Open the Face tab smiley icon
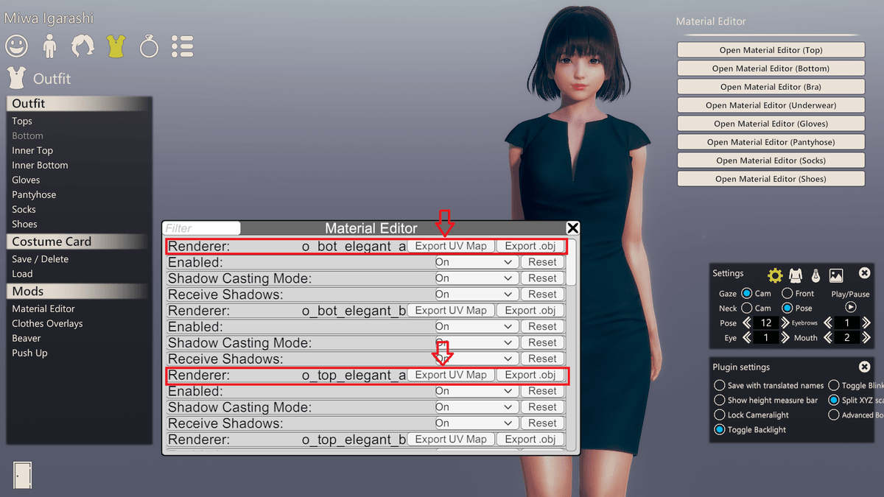 coord(16,46)
